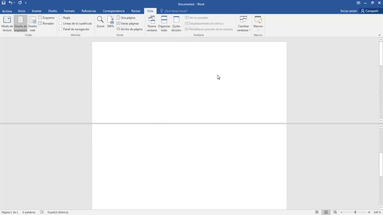Click lower pane scrollbar thumb
Viewport: 383px width, 215px height.
(x=381, y=164)
